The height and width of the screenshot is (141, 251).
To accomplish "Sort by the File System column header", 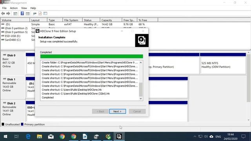I will click(x=72, y=20).
